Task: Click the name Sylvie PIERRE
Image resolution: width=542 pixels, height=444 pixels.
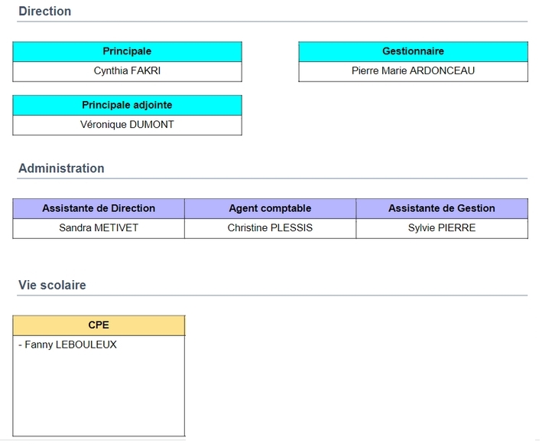Action: coord(441,228)
